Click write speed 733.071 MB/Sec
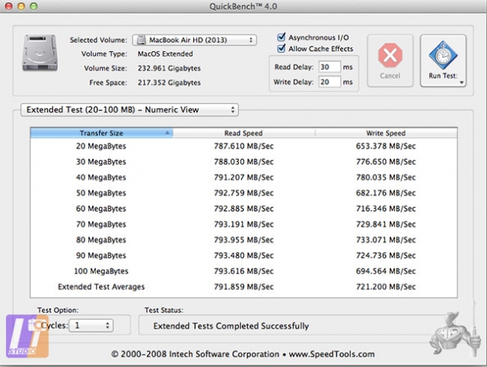Image resolution: width=487 pixels, height=367 pixels. point(386,240)
